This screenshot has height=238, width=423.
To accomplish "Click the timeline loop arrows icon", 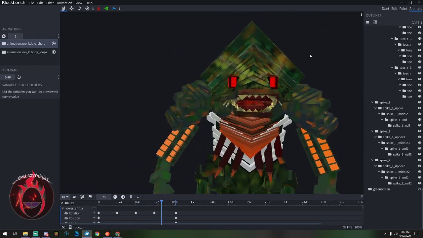I will [139, 197].
